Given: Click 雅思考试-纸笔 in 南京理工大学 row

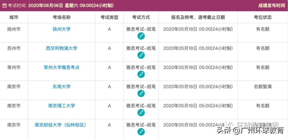Looking at the screenshot, I should click(x=141, y=106).
